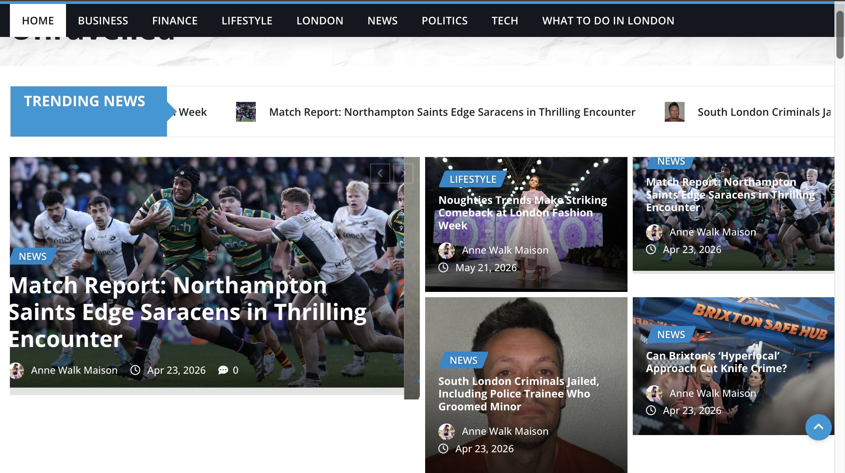Click clock icon next to May 21, 2026

point(443,268)
